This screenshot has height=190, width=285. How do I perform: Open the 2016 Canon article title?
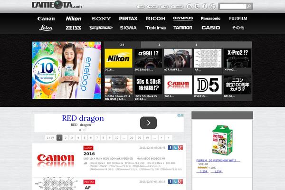click(x=89, y=154)
